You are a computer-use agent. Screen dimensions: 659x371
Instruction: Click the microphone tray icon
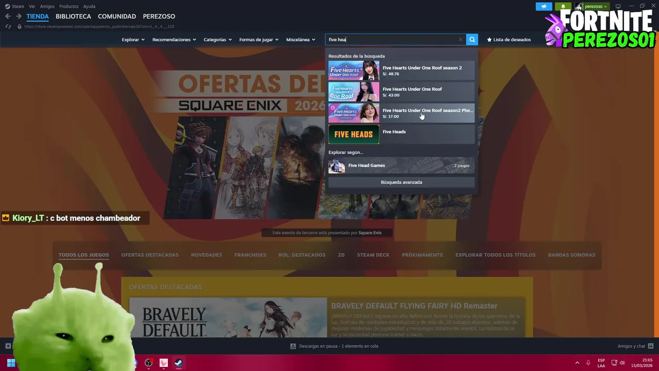pos(588,363)
